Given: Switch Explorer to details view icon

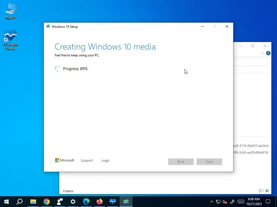Looking at the screenshot, I should coord(261,191).
